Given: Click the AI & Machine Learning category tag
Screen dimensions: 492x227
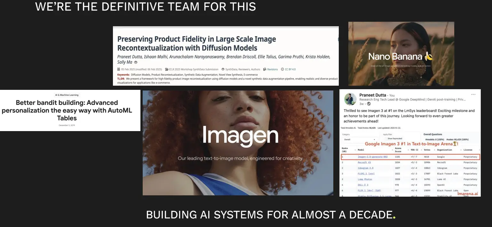Looking at the screenshot, I should click(67, 95).
